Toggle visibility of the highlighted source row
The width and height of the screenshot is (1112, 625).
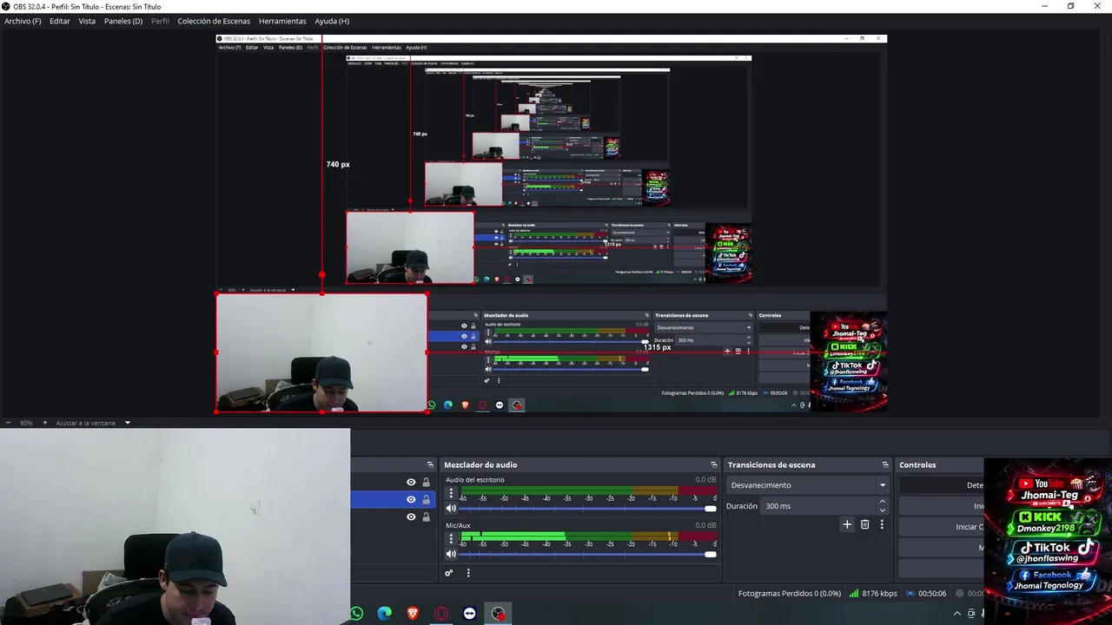(411, 499)
